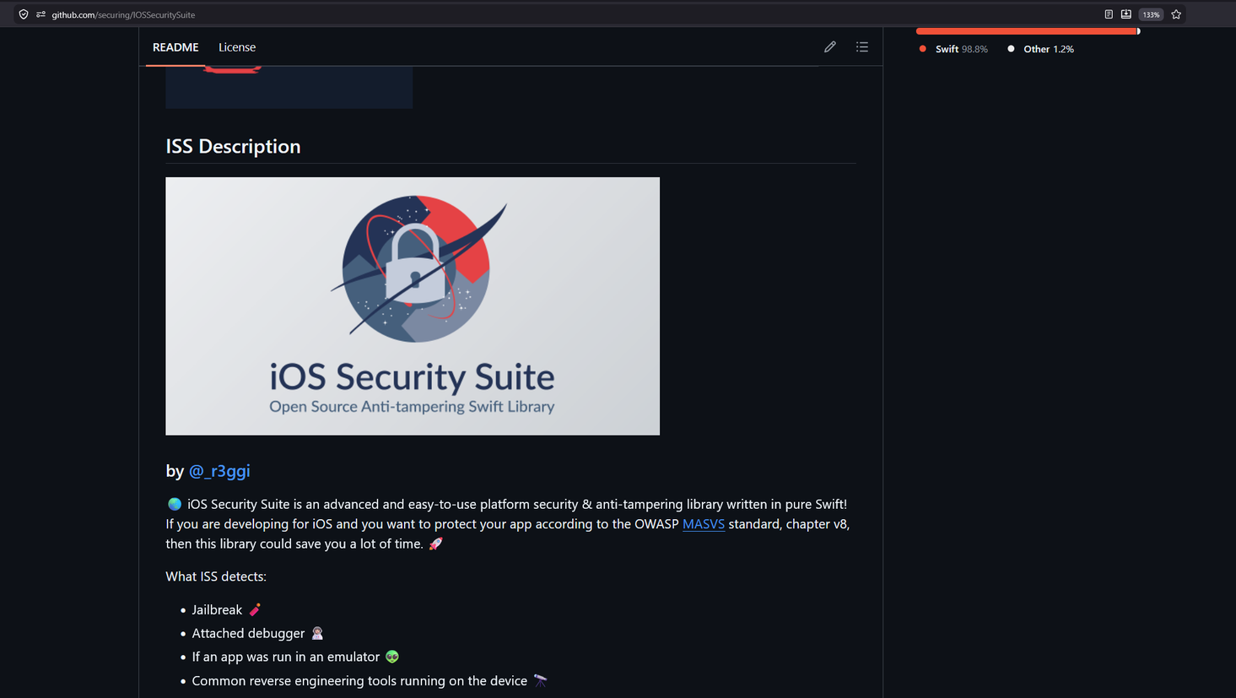Reset the 133% zoom level badge

pos(1151,14)
